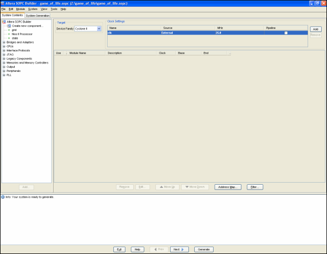This screenshot has height=254, width=327.
Task: Click Add in Clock Settings
Action: pos(315,29)
